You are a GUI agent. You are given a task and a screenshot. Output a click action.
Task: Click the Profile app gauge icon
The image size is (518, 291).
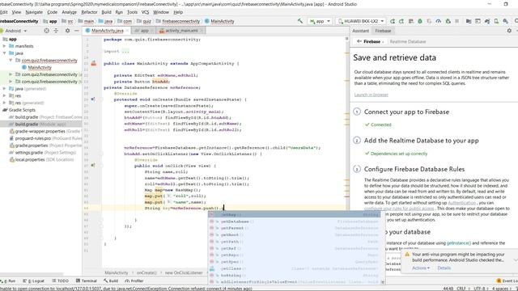[x=439, y=21]
